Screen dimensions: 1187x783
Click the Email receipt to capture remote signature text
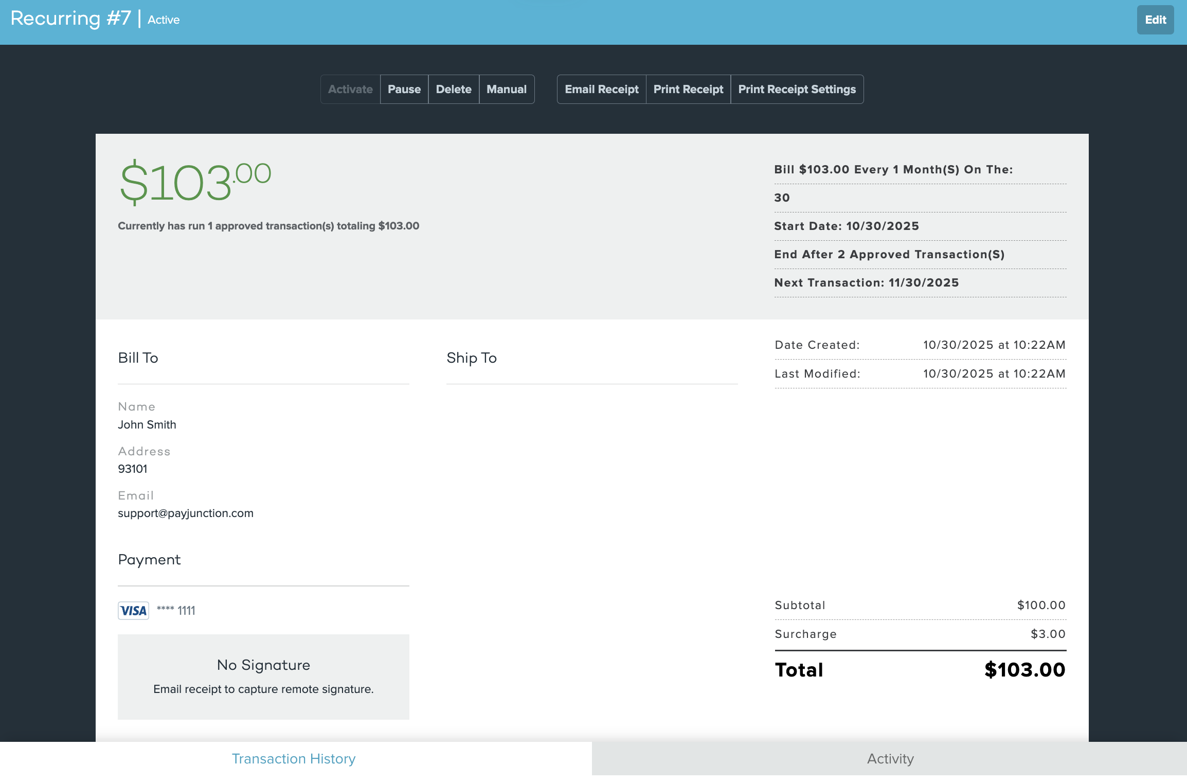coord(263,689)
